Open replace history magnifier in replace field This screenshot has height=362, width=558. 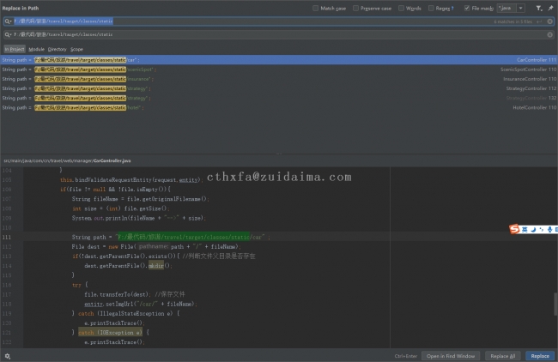(7, 35)
